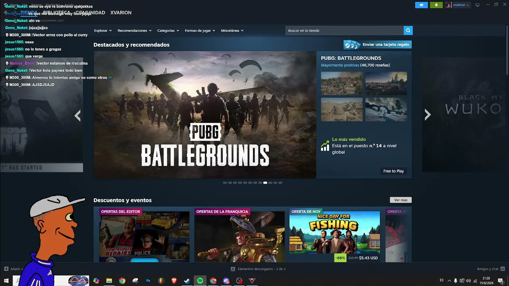Expand the Explorar store menu

tap(103, 31)
